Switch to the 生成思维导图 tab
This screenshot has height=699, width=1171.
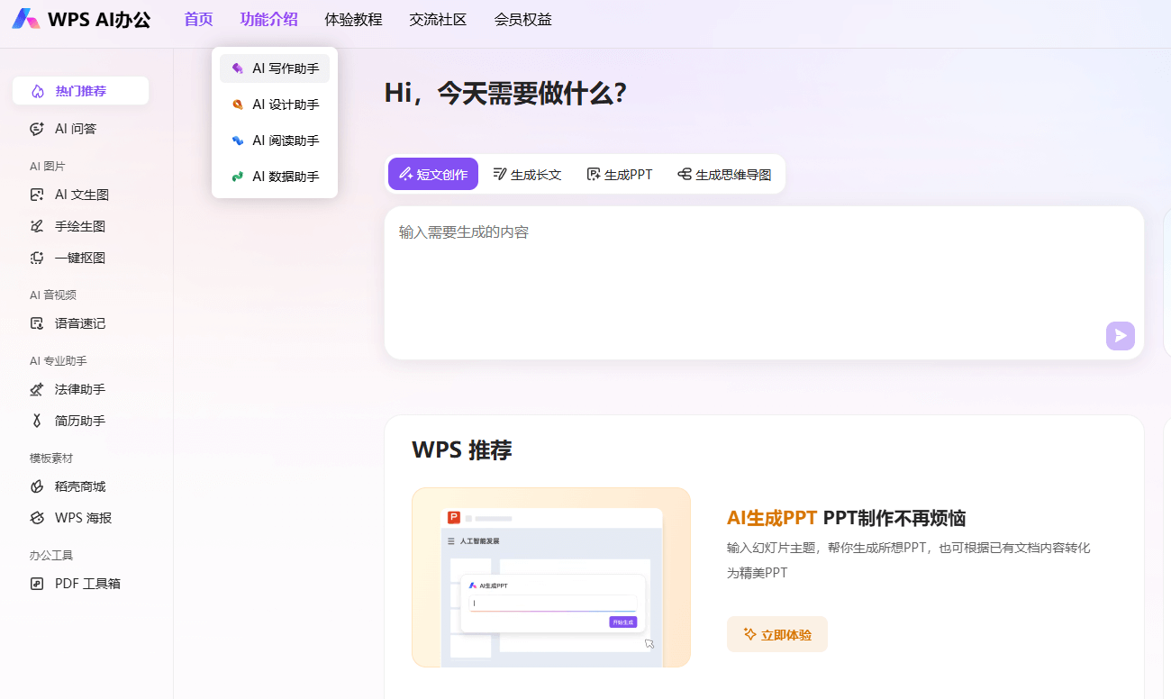click(724, 174)
